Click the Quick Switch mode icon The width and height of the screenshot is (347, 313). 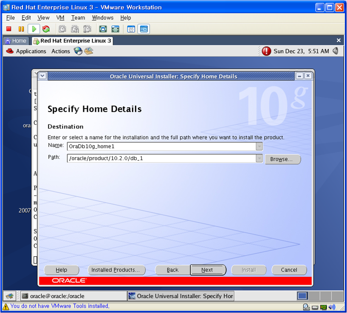pos(116,29)
